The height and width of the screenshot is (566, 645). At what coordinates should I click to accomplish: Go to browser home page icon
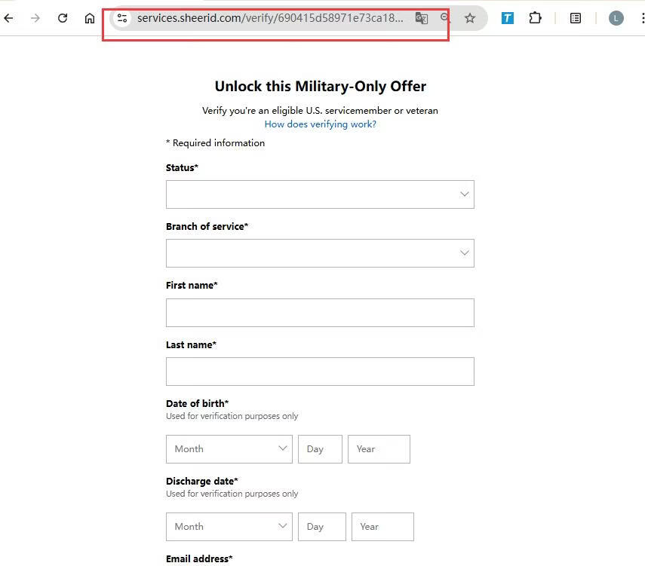[x=90, y=18]
